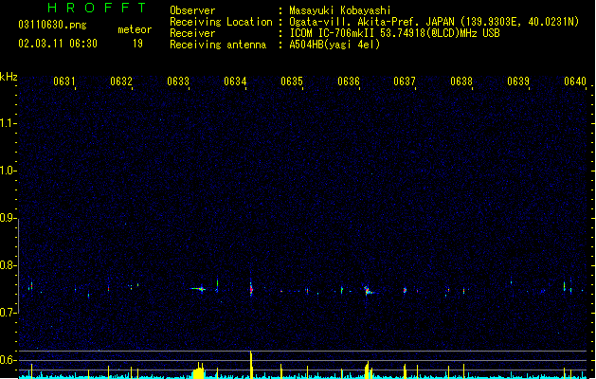Click the Receiving Location label
Image resolution: width=596 pixels, height=379 pixels.
click(x=221, y=22)
